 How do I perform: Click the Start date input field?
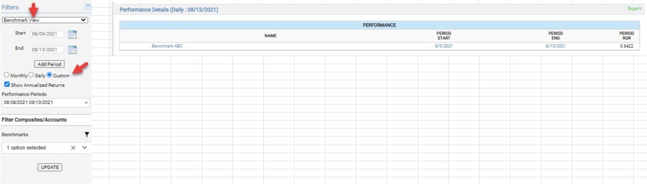point(47,34)
